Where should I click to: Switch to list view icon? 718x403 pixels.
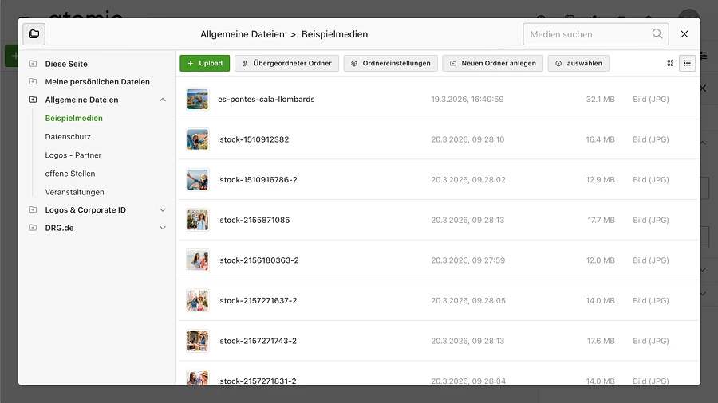point(687,63)
